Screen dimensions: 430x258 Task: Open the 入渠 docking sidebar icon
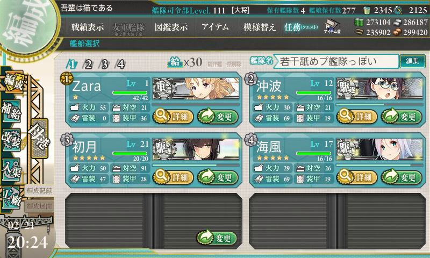tap(11, 169)
